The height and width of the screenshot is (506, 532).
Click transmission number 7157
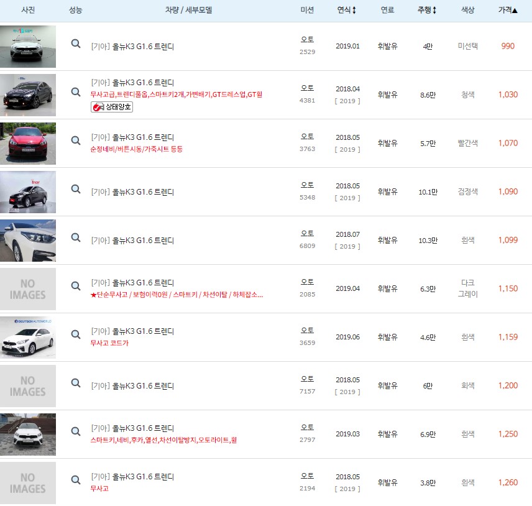coord(308,392)
